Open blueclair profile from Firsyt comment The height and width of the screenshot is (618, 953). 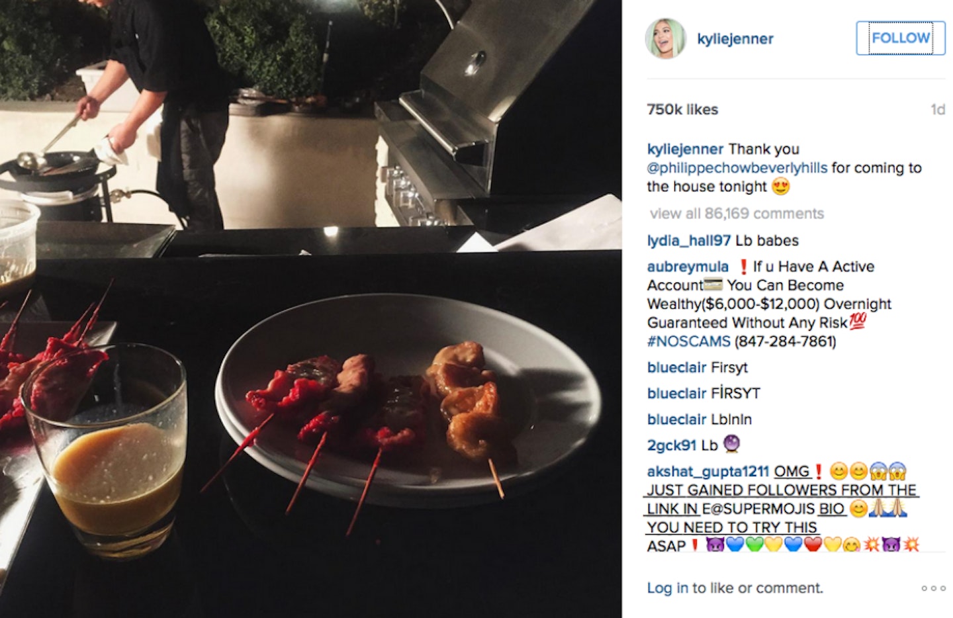pyautogui.click(x=676, y=367)
